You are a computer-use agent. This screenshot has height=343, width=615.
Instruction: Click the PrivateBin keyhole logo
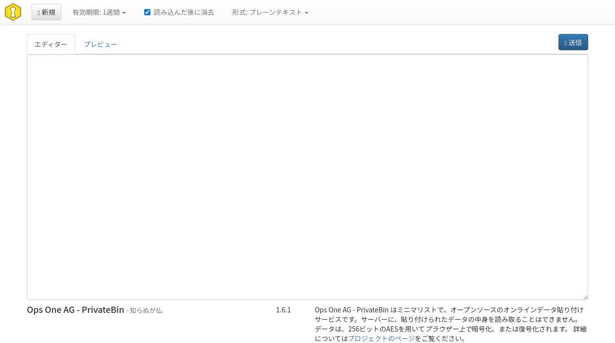coord(13,12)
